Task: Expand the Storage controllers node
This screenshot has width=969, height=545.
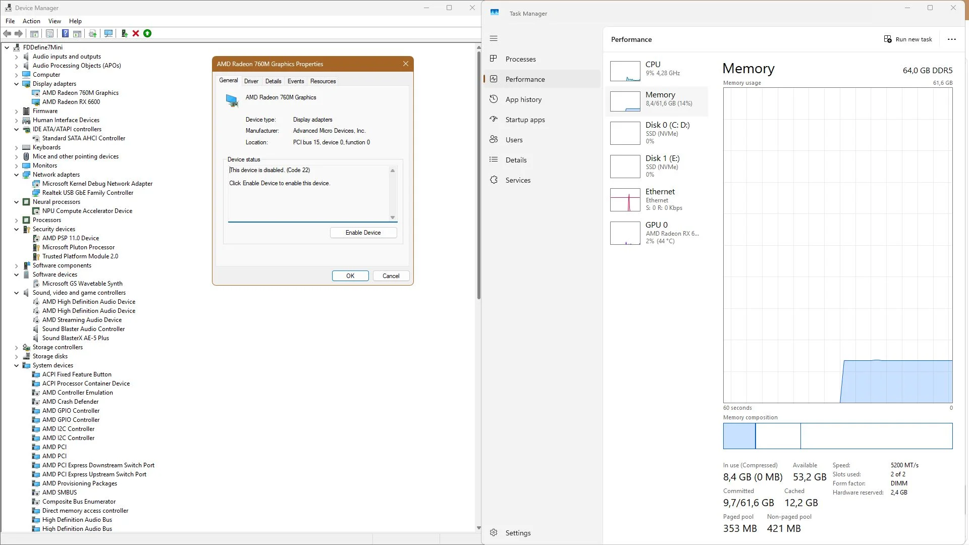Action: pos(16,348)
